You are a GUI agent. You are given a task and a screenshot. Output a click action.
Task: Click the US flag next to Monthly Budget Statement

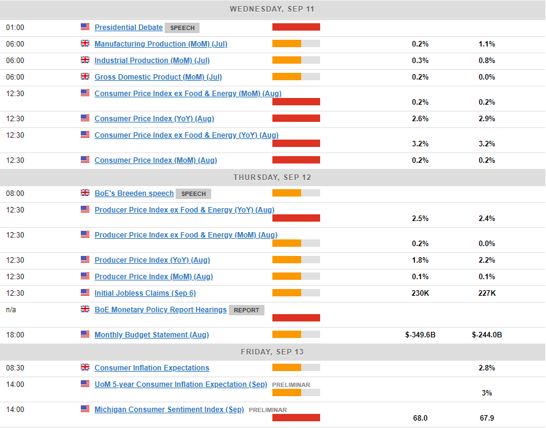point(85,334)
